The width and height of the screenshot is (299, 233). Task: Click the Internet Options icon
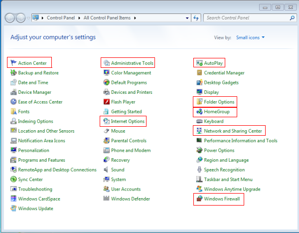(x=107, y=121)
